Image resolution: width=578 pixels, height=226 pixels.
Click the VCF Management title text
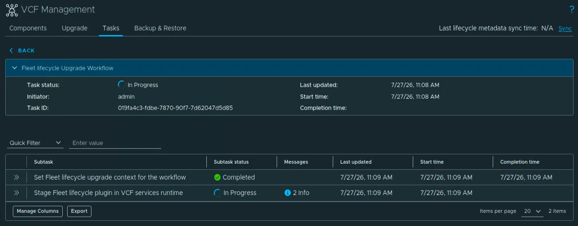coord(58,10)
